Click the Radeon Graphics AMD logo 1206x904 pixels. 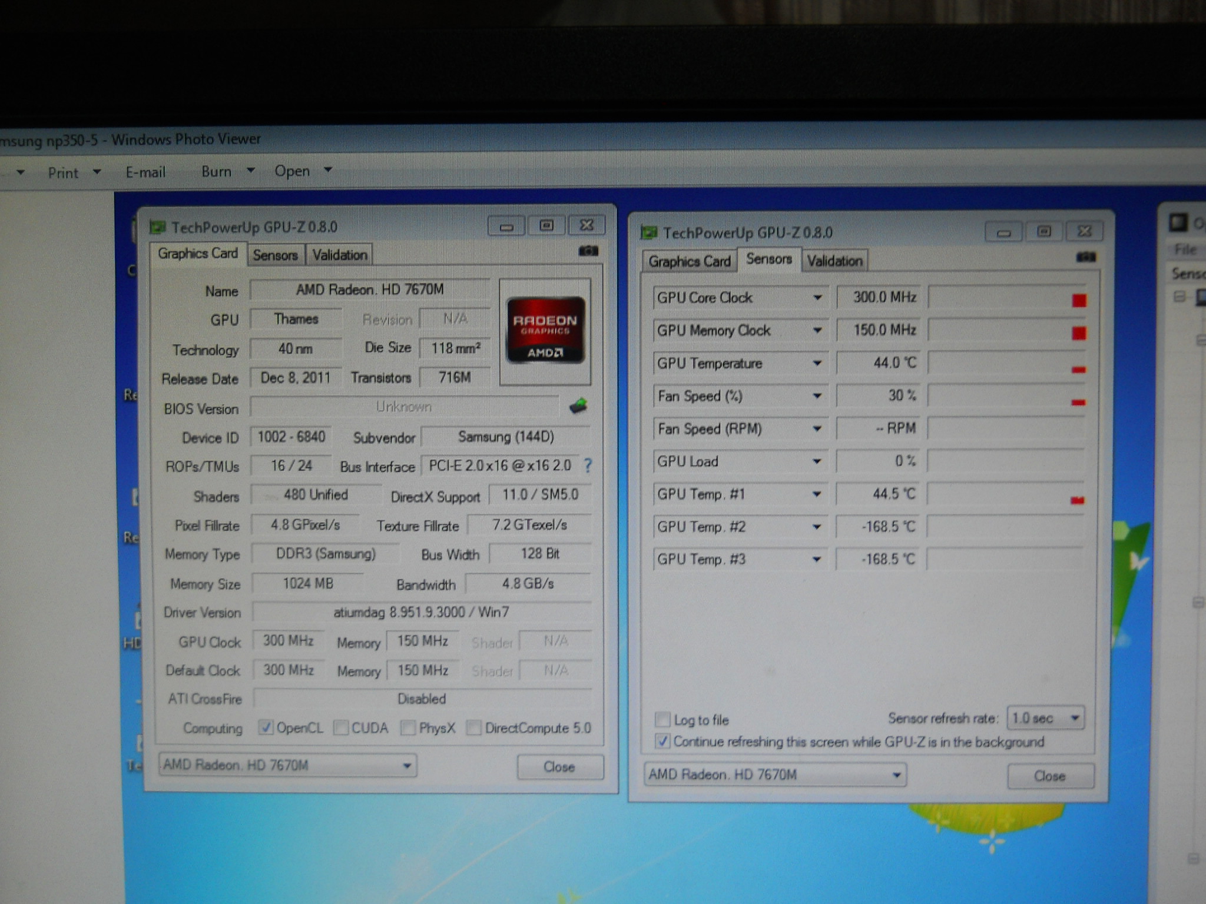click(545, 331)
